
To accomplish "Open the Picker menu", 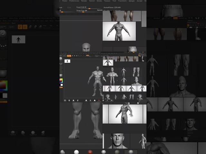I will pyautogui.click(x=65, y=1).
